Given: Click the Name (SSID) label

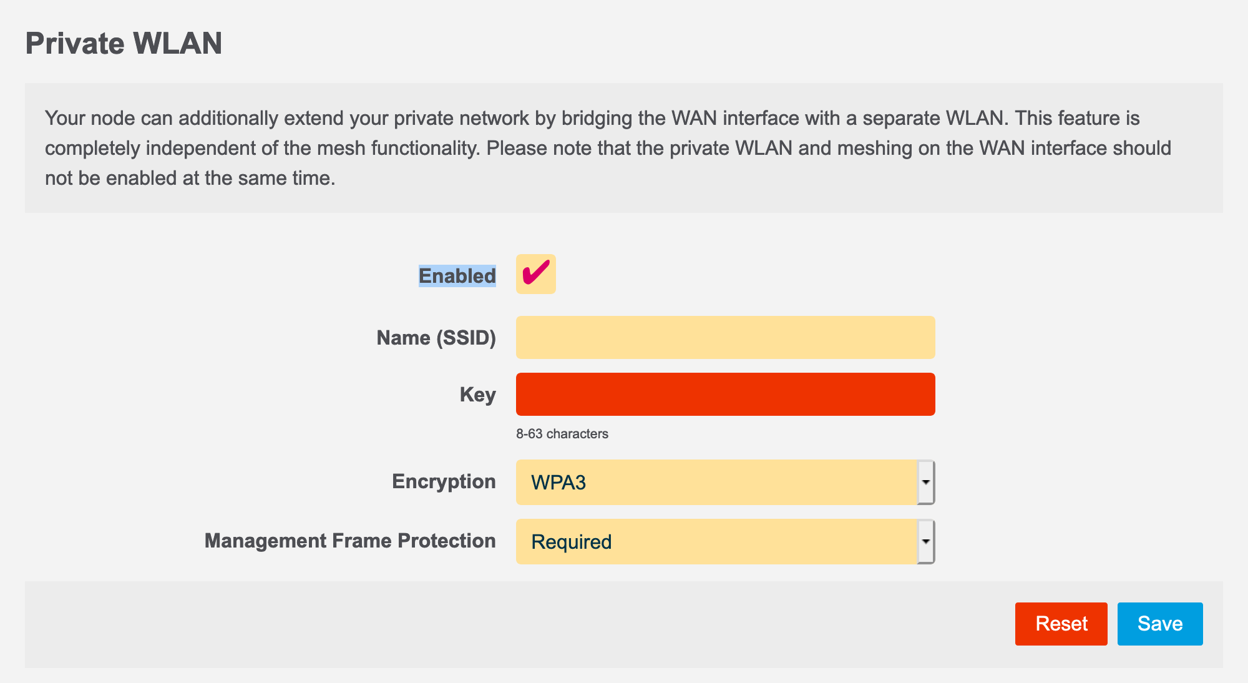Looking at the screenshot, I should (436, 337).
